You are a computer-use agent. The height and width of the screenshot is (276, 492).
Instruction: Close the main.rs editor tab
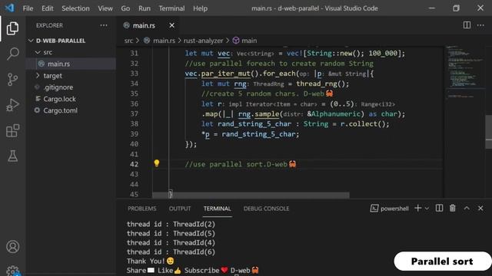click(171, 25)
